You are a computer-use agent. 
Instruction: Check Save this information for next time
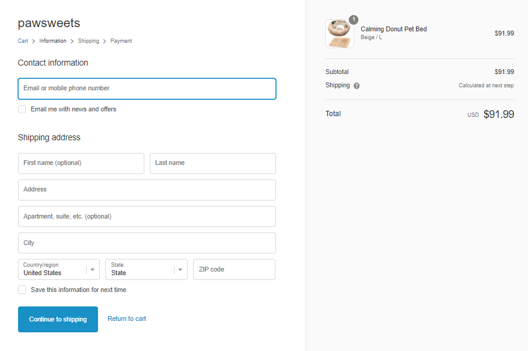click(22, 290)
